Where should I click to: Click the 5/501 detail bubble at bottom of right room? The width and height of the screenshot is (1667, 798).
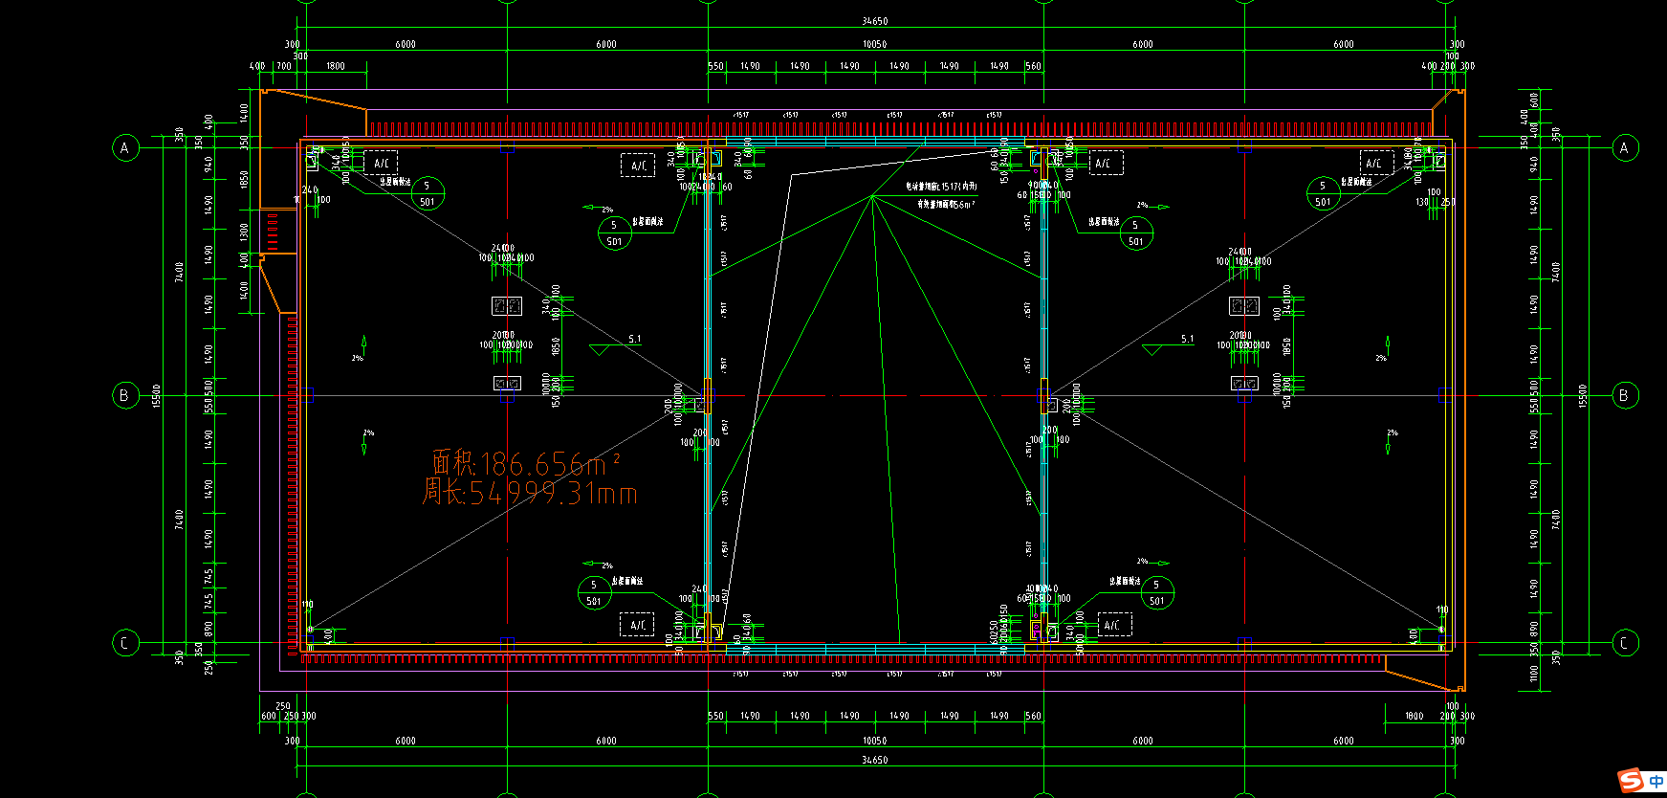1156,592
